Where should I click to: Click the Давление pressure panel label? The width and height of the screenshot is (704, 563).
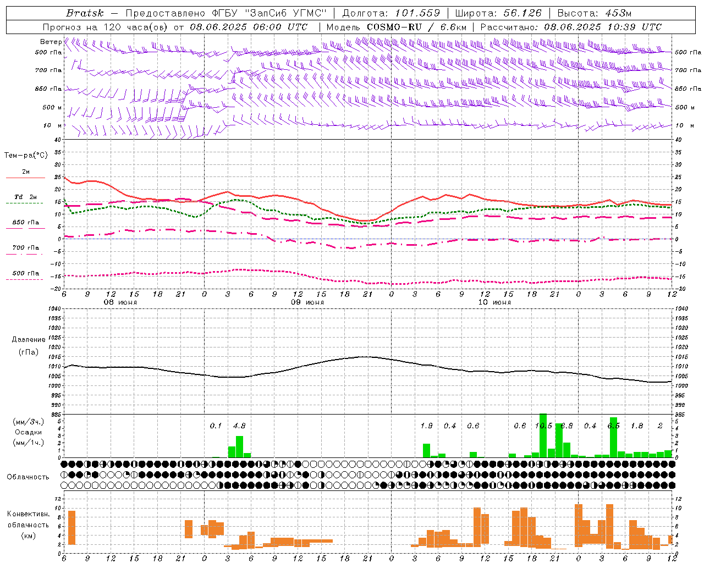point(29,340)
